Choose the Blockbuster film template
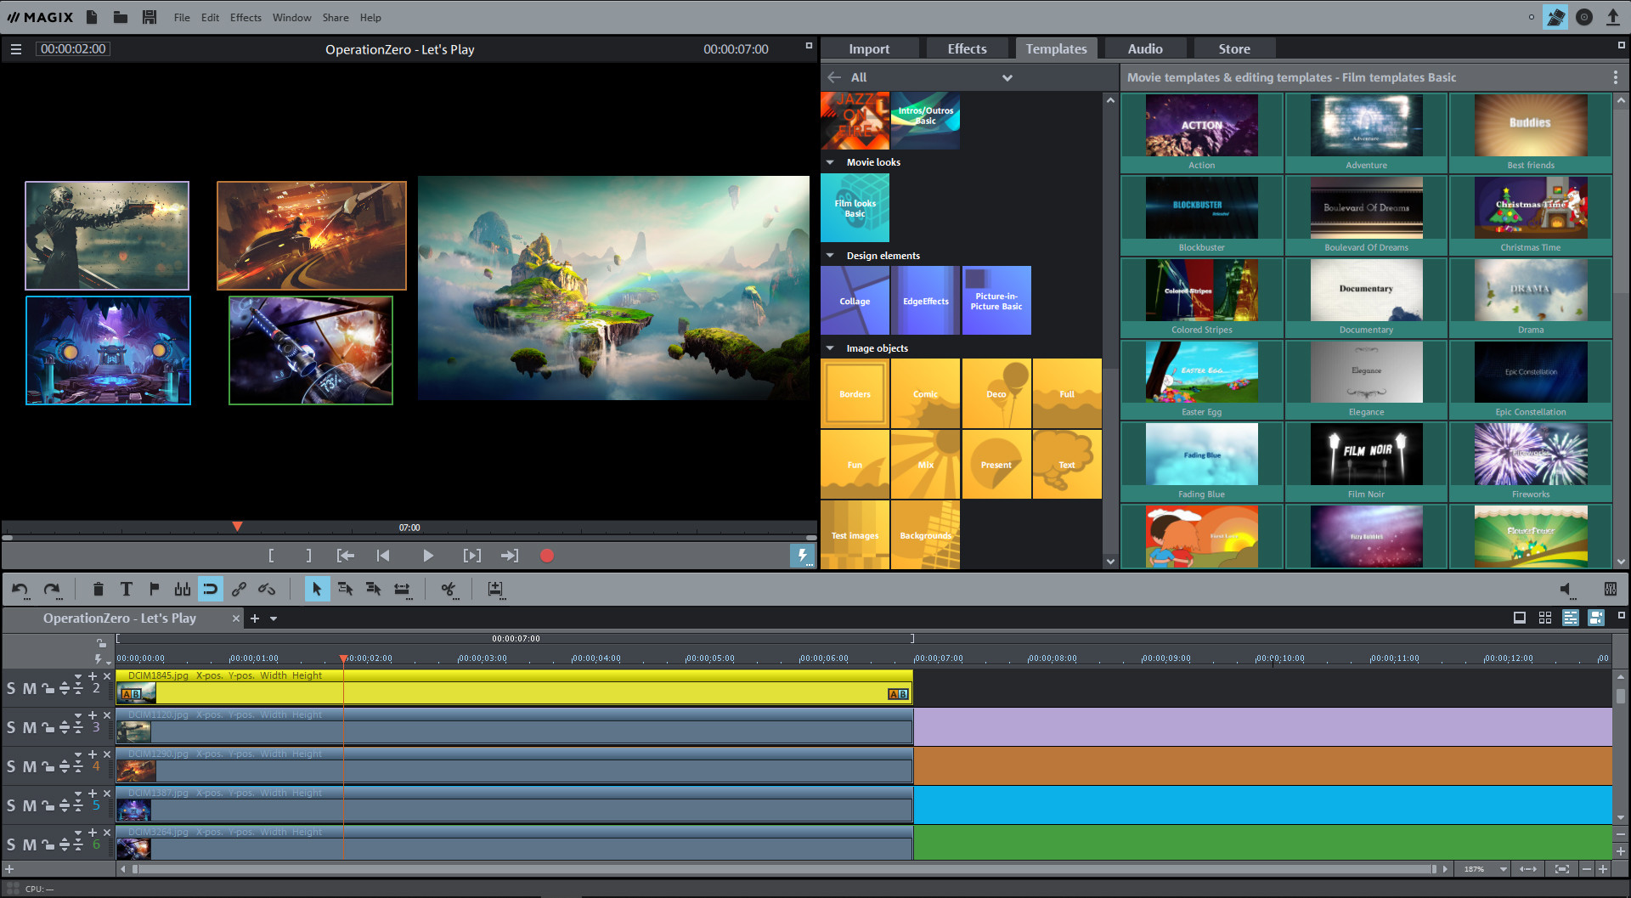The image size is (1631, 898). pos(1200,208)
